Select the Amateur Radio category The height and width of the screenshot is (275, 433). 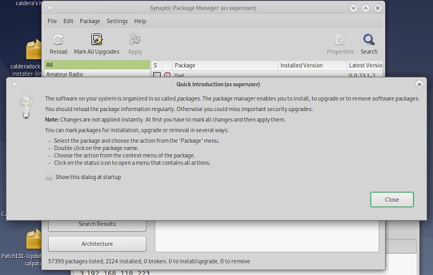click(x=64, y=74)
